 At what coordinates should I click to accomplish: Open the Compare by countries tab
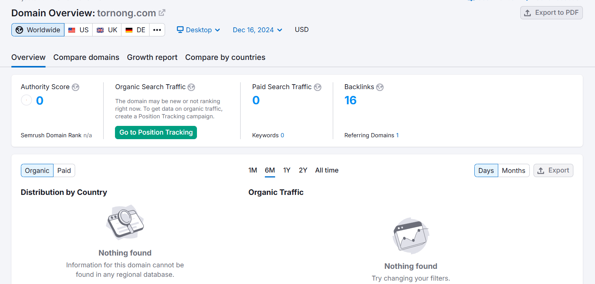pos(225,57)
